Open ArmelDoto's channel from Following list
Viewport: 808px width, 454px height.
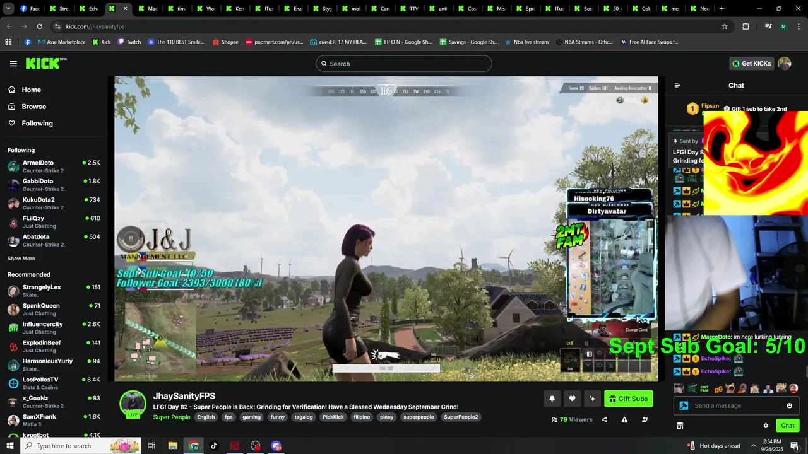(54, 166)
